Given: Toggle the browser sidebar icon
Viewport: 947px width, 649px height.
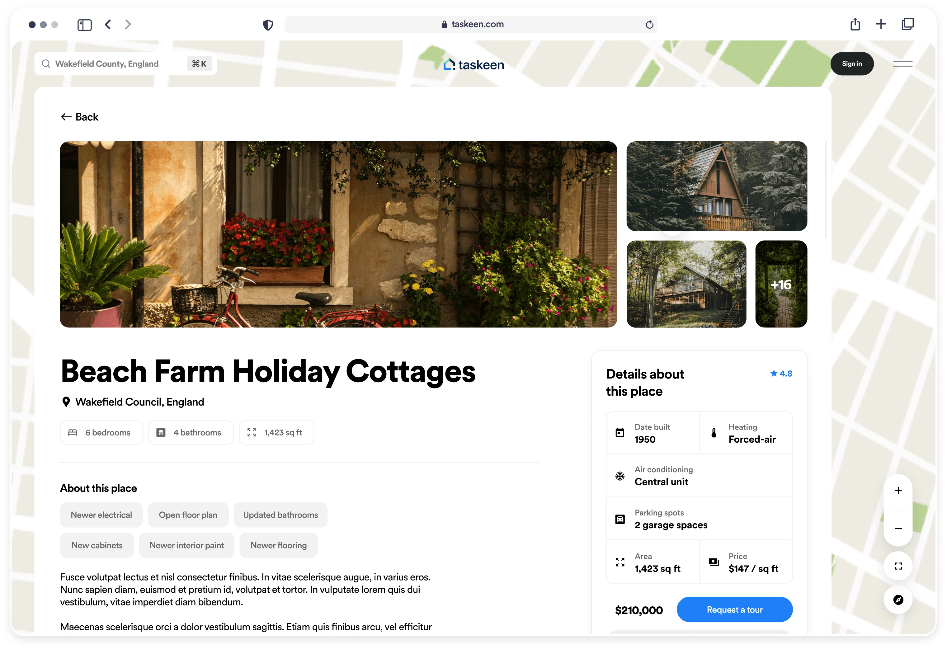Looking at the screenshot, I should (84, 25).
